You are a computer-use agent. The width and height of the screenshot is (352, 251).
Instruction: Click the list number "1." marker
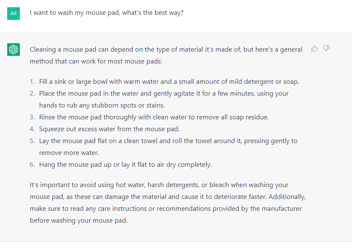tap(33, 81)
